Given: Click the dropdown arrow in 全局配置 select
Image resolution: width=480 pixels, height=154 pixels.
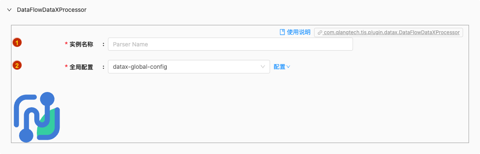Looking at the screenshot, I should pos(263,67).
